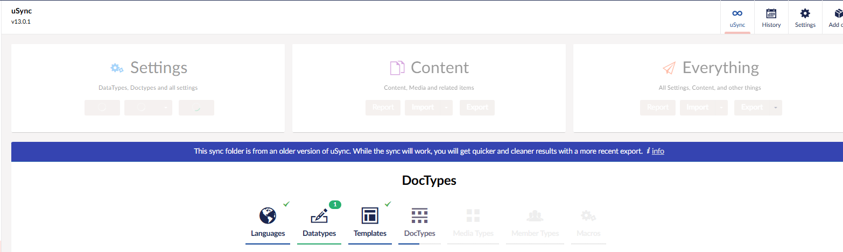The height and width of the screenshot is (252, 843).
Task: Select the Member Types people icon
Action: tap(535, 216)
